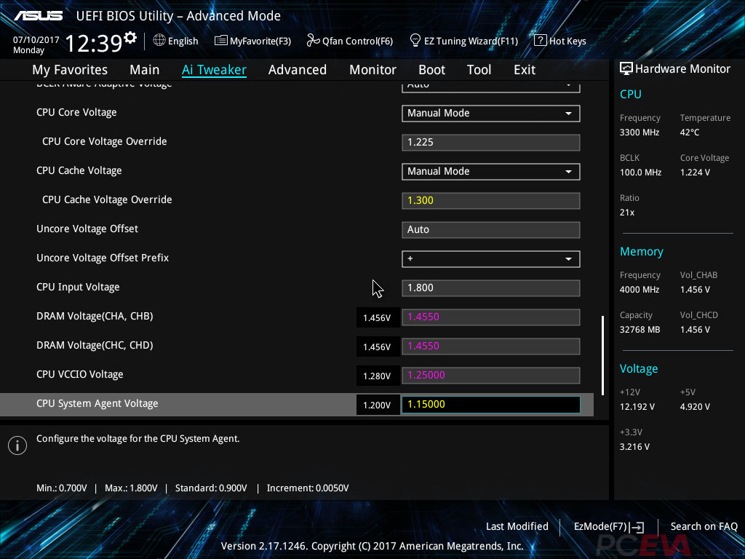
Task: Click the 12.192 V reading under +12V
Action: 637,407
